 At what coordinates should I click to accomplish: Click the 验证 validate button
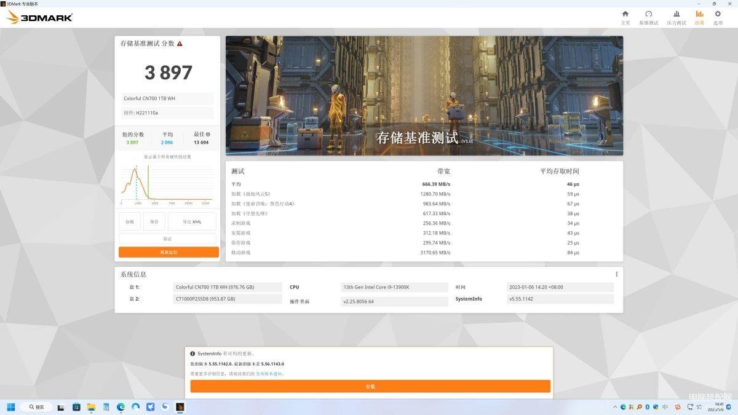(x=167, y=239)
